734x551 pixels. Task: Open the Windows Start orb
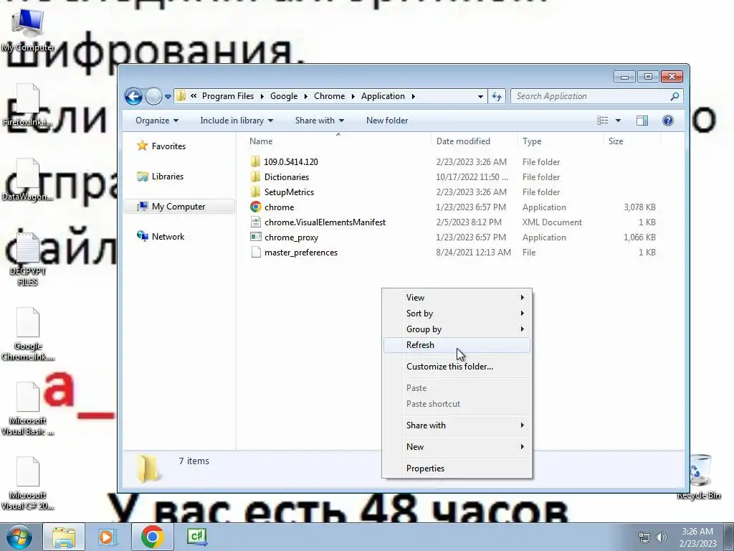point(19,537)
